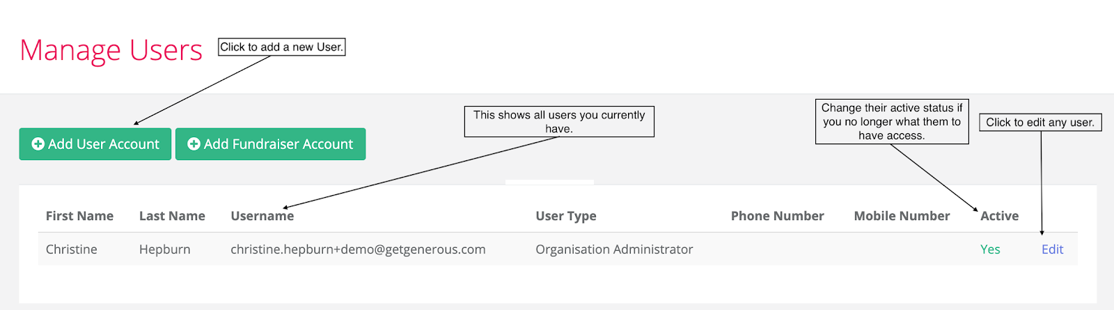The image size is (1114, 310).
Task: Click the last name Hepburn in the table
Action: (x=164, y=249)
